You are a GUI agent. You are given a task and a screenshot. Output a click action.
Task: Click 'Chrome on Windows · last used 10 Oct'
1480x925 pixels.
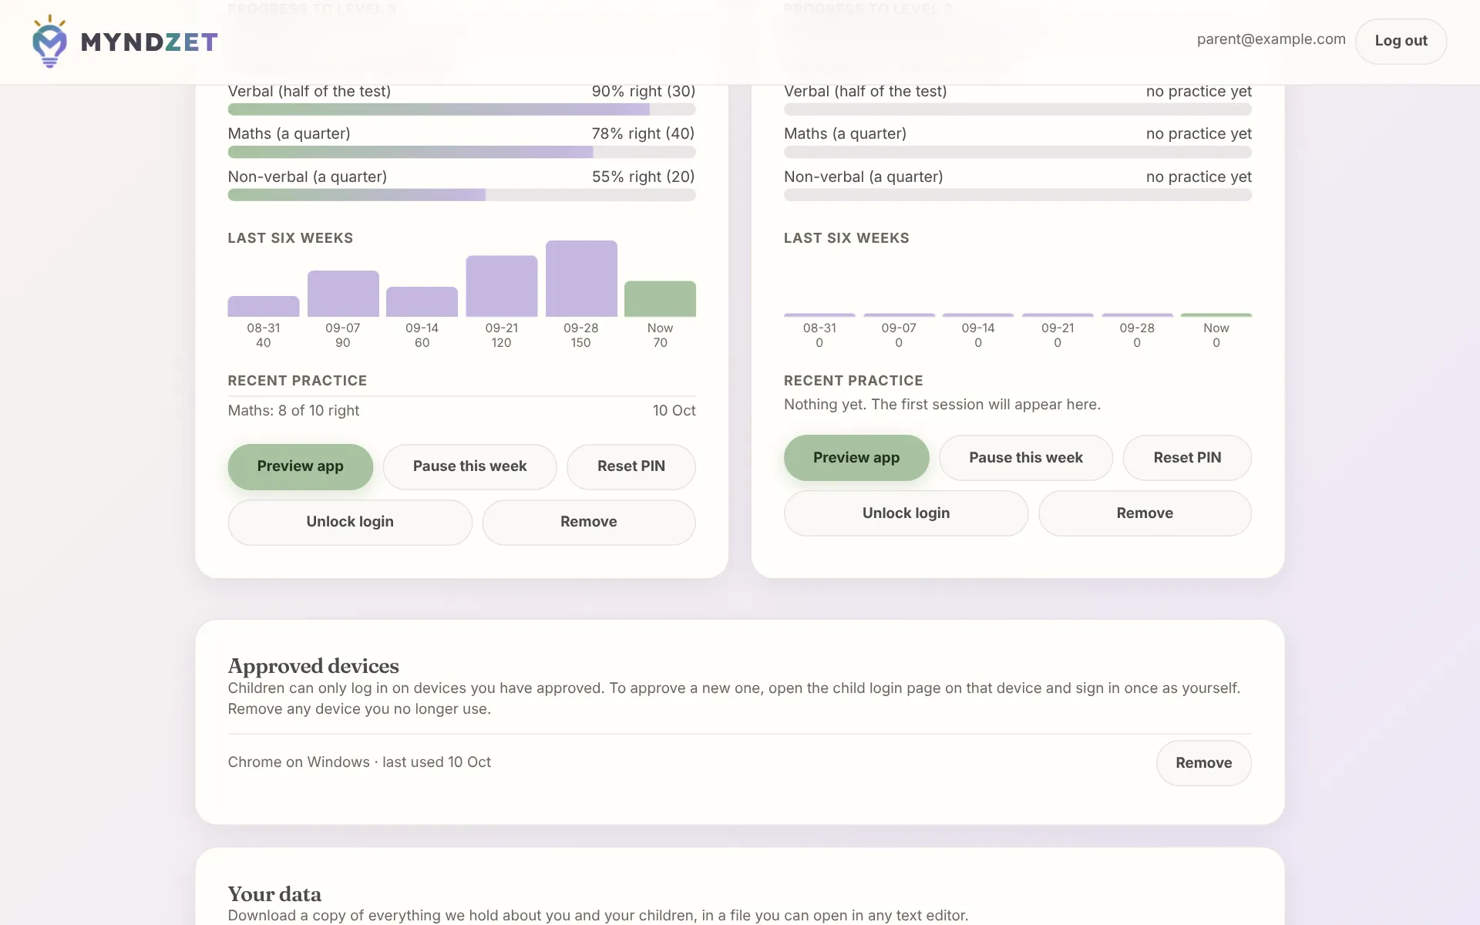(x=359, y=762)
